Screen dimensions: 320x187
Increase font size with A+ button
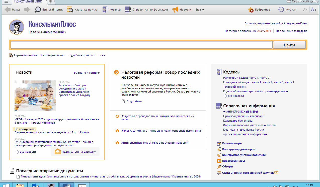tap(314, 10)
